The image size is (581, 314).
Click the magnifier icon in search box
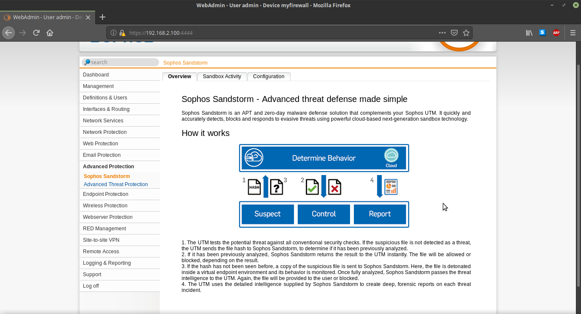click(87, 62)
